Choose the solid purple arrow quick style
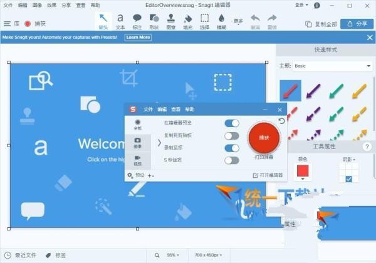 pyautogui.click(x=313, y=91)
